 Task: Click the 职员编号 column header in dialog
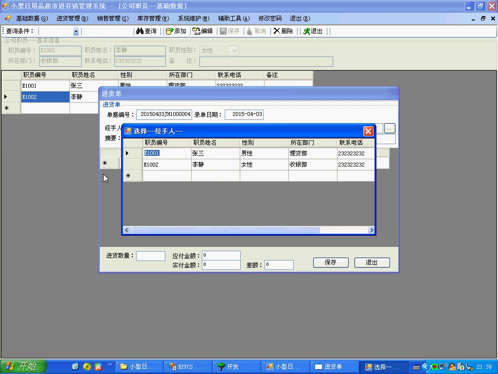[x=167, y=143]
